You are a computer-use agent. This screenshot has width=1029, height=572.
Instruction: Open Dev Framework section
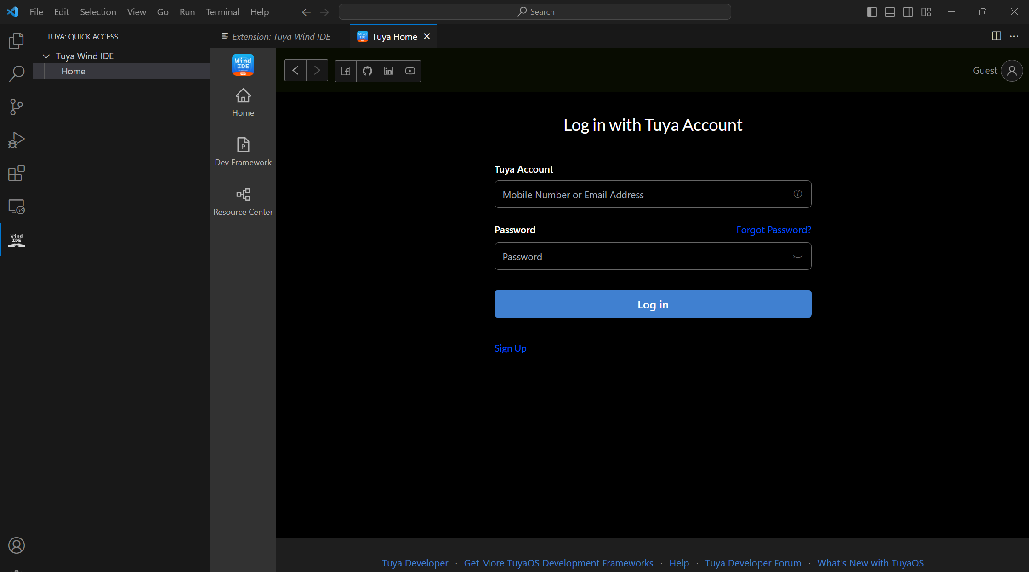click(243, 152)
